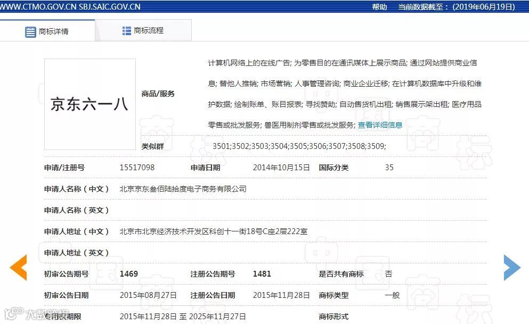
Task: Click the 京东六一八 trademark image
Action: pos(90,104)
